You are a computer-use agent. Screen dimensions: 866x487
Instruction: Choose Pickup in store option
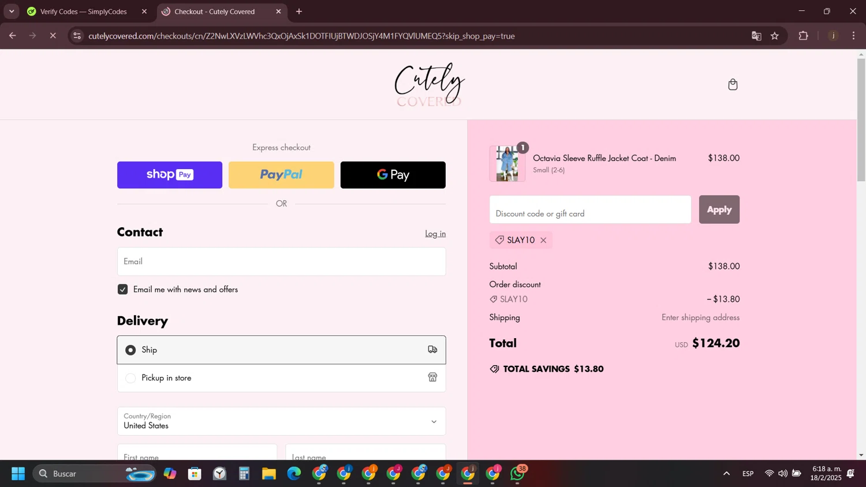(x=281, y=378)
